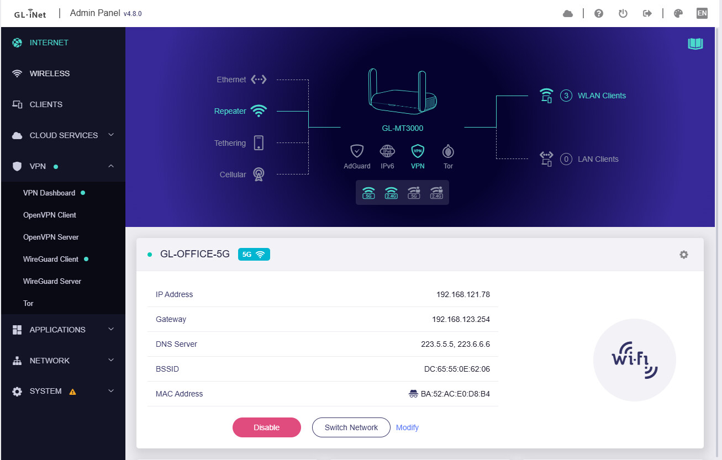Open Cloud Services in sidebar
Viewport: 722px width, 460px height.
click(x=63, y=135)
